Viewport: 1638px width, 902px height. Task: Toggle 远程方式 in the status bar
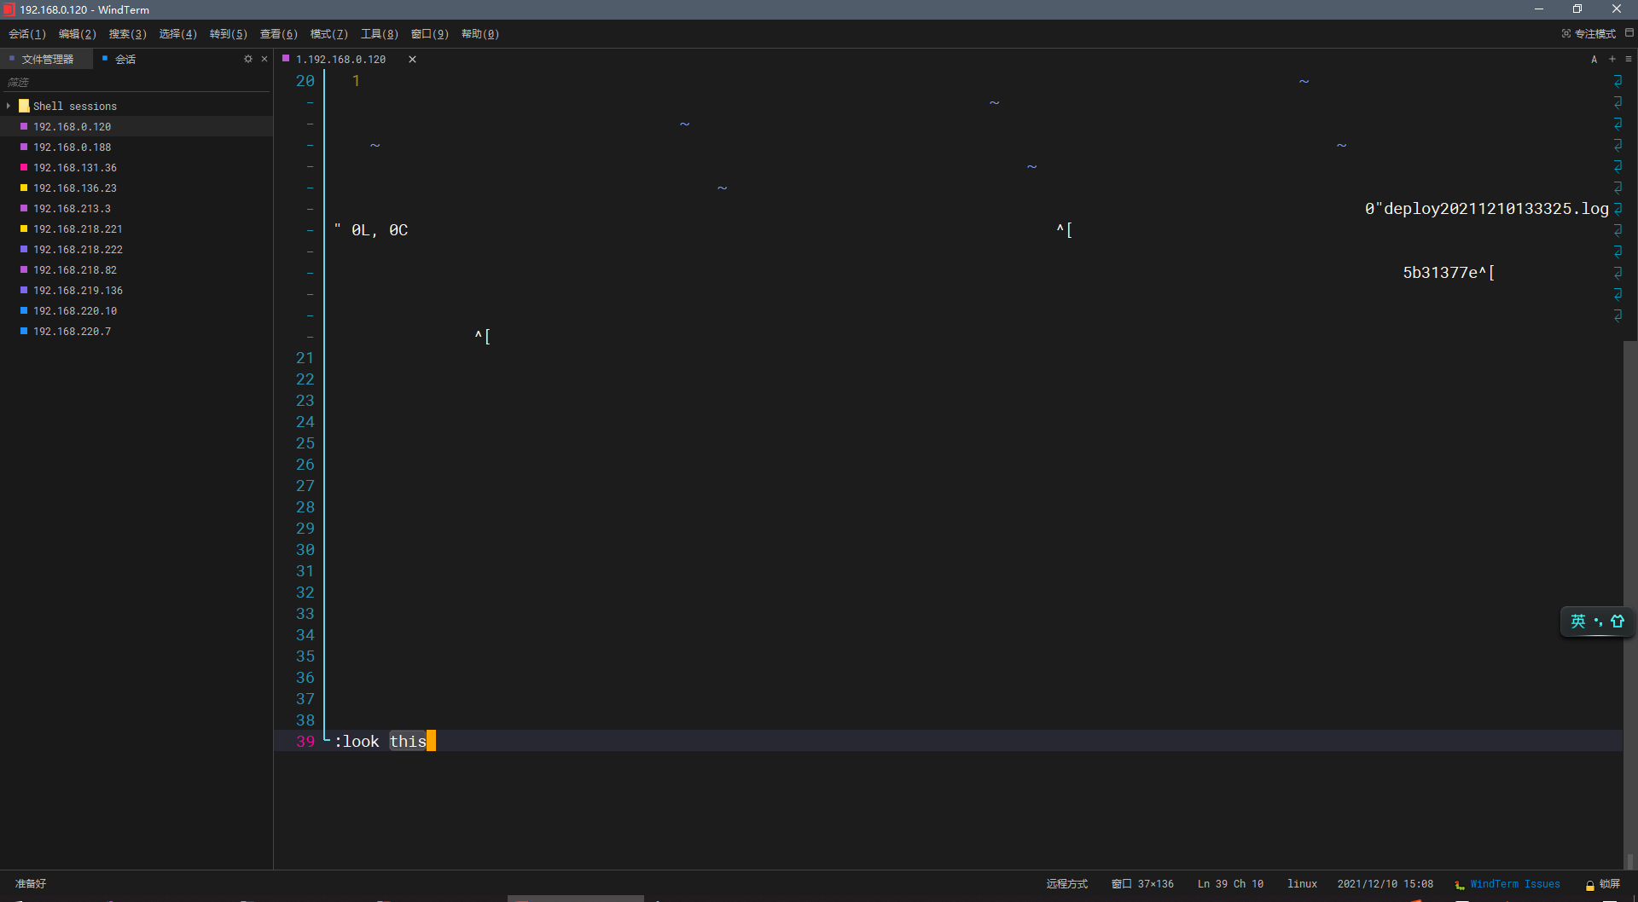(x=1066, y=884)
